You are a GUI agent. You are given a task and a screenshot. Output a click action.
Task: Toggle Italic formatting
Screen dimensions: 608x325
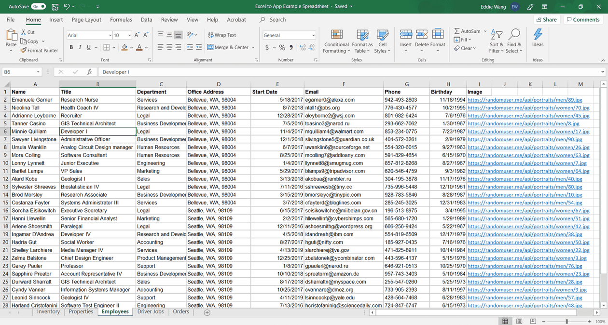coord(80,47)
